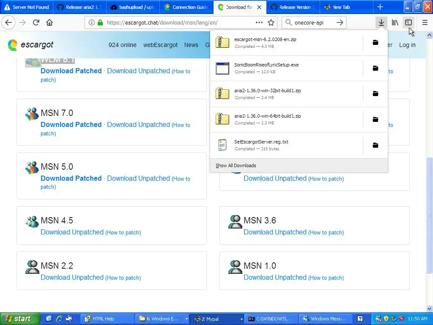Image resolution: width=433 pixels, height=325 pixels.
Task: Click Download Patched for MSN 5.0
Action: pyautogui.click(x=71, y=178)
